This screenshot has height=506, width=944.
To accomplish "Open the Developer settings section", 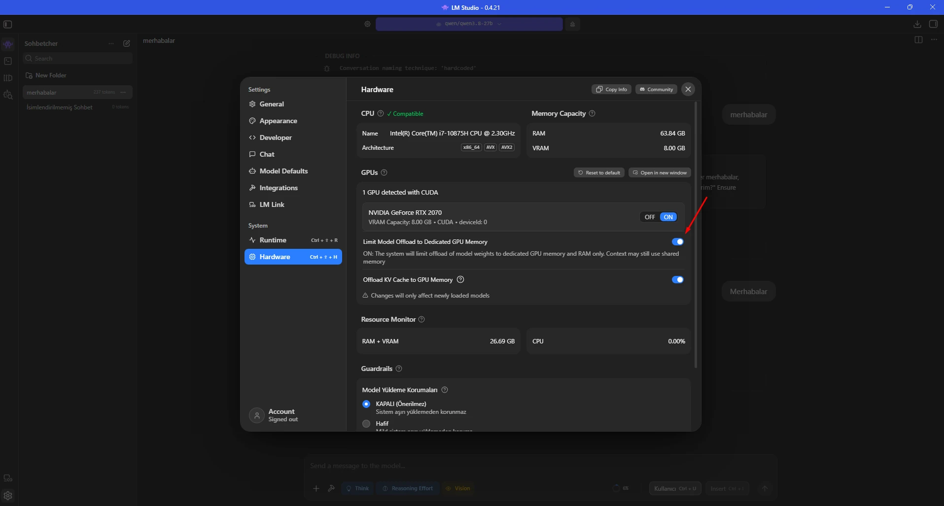I will (293, 137).
